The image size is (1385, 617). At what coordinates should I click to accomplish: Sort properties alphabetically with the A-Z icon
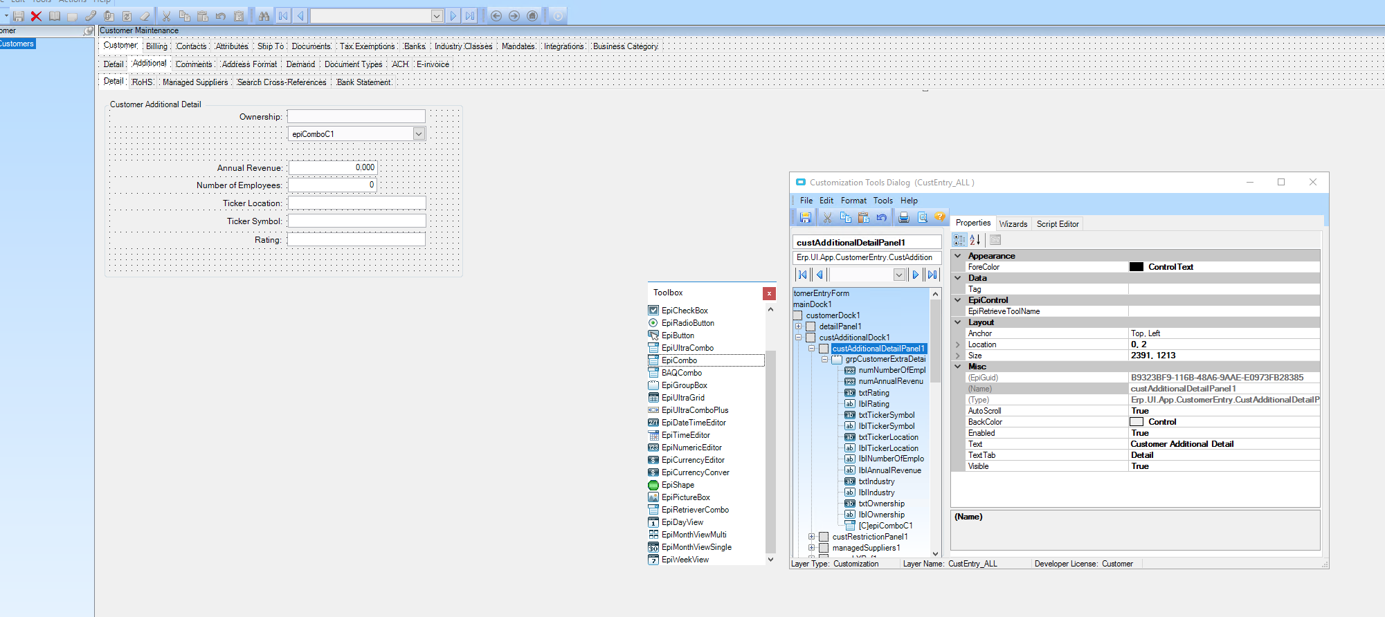975,240
